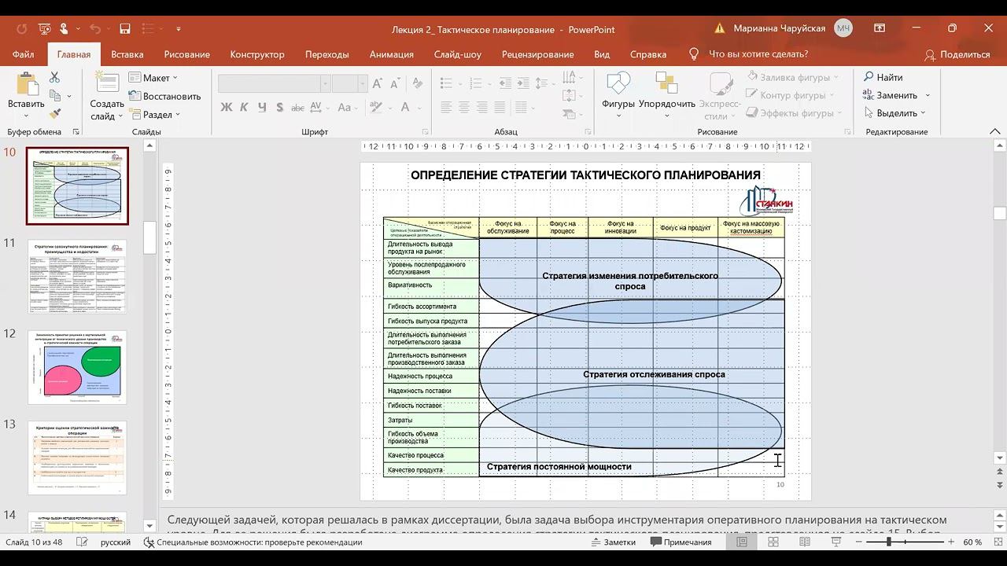This screenshot has width=1007, height=566.
Task: Click the Поделиться share button
Action: 957,54
